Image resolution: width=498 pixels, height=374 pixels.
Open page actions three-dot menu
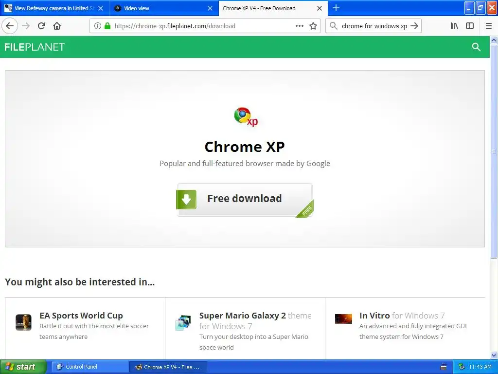tap(299, 26)
